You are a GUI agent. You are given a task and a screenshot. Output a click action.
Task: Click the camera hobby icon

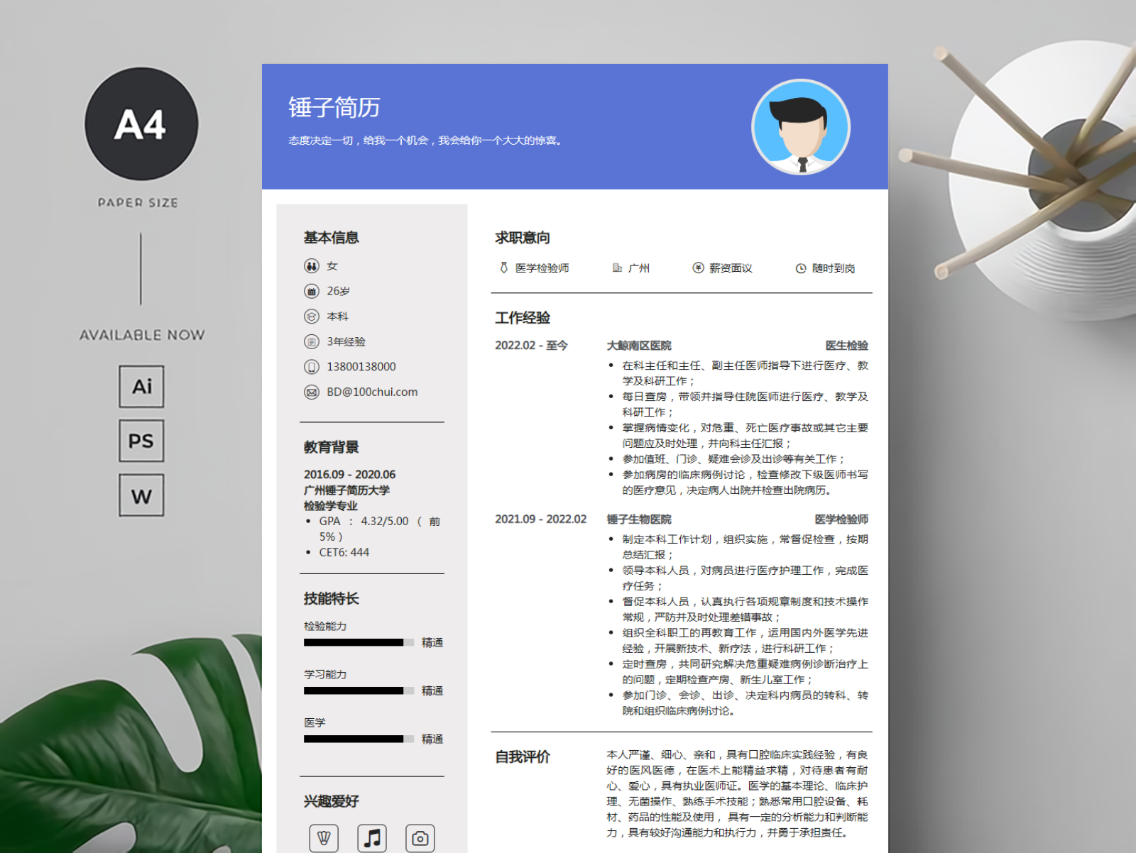[x=420, y=838]
